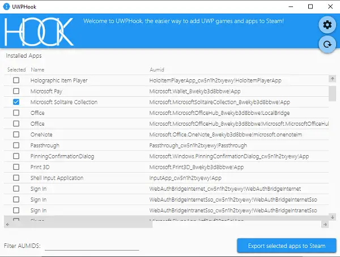Image resolution: width=340 pixels, height=257 pixels.
Task: Select the Microsoft Pay name
Action: pos(46,91)
